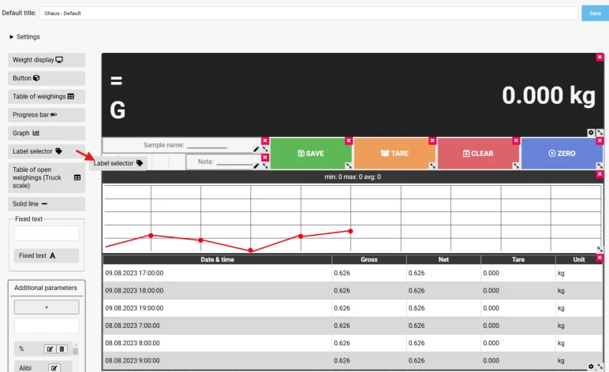This screenshot has width=609, height=372.
Task: Click the plus button under Additional parameters
Action: (47, 307)
